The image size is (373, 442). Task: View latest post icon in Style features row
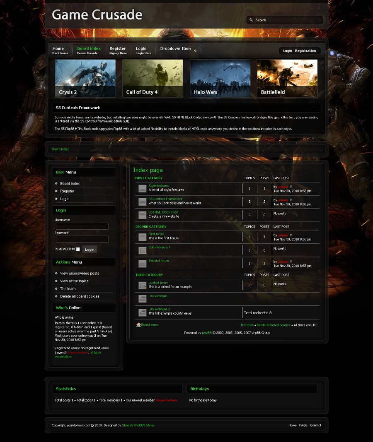pyautogui.click(x=291, y=187)
